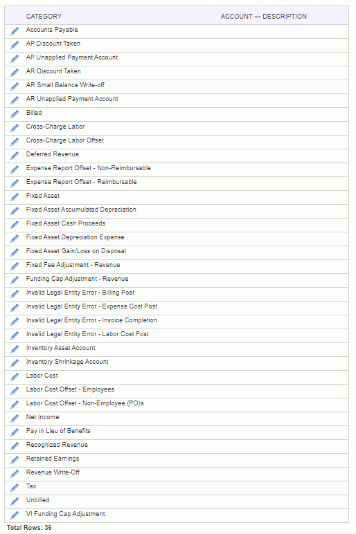
Task: Click the edit pencil for Net Income
Action: pyautogui.click(x=15, y=418)
